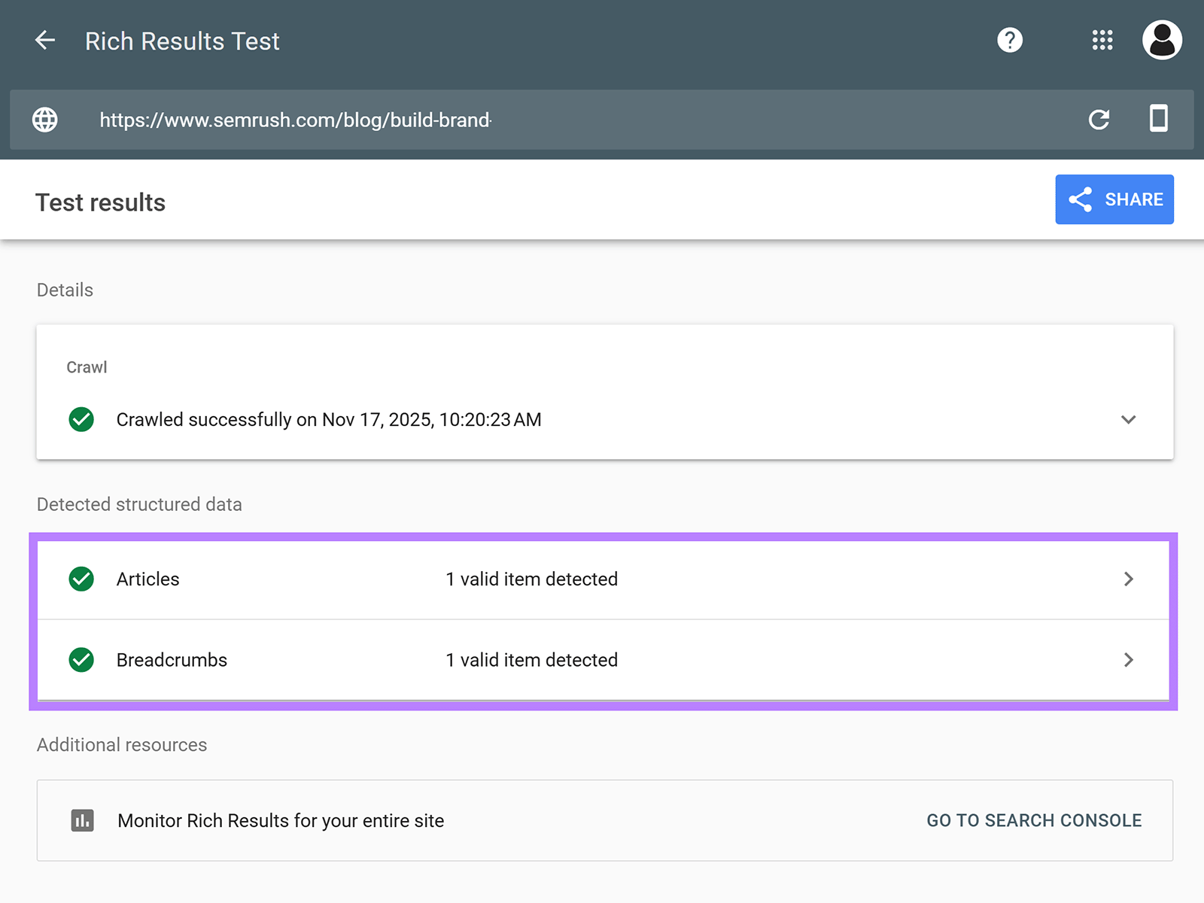
Task: Click the globe icon beside the URL
Action: pyautogui.click(x=44, y=120)
